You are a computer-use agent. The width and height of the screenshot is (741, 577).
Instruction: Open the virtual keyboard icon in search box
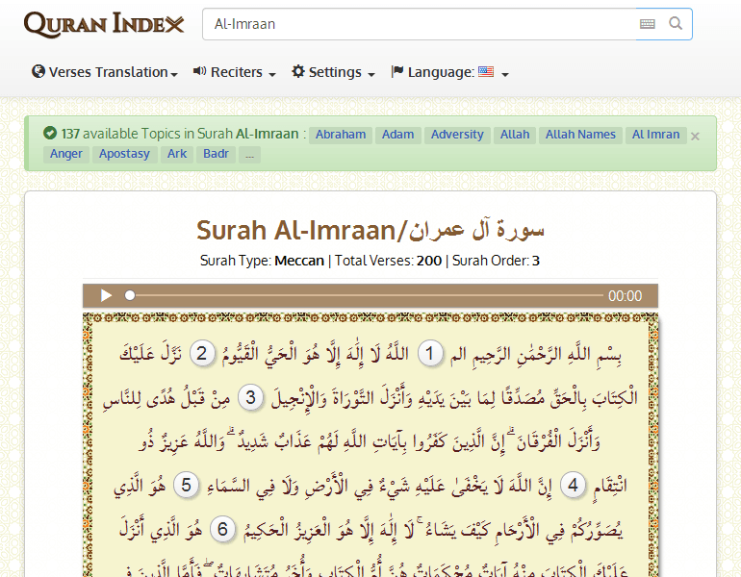(x=647, y=24)
